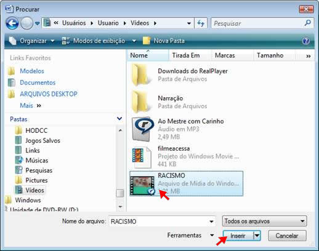Click the Word icon in the title bar
The width and height of the screenshot is (319, 251).
pyautogui.click(x=9, y=9)
